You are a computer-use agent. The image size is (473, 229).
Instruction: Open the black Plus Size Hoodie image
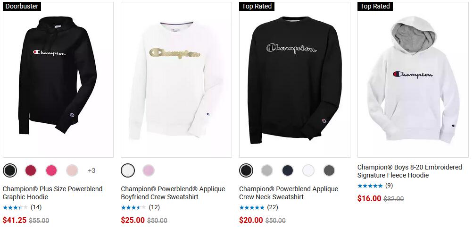click(x=58, y=80)
